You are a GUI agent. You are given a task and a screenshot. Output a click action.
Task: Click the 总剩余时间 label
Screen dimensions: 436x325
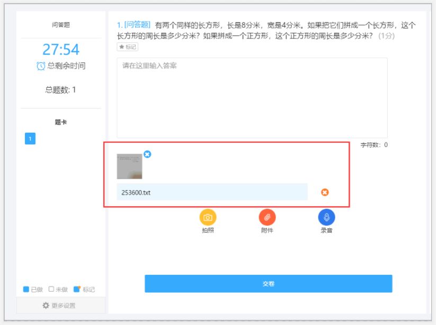coord(66,66)
